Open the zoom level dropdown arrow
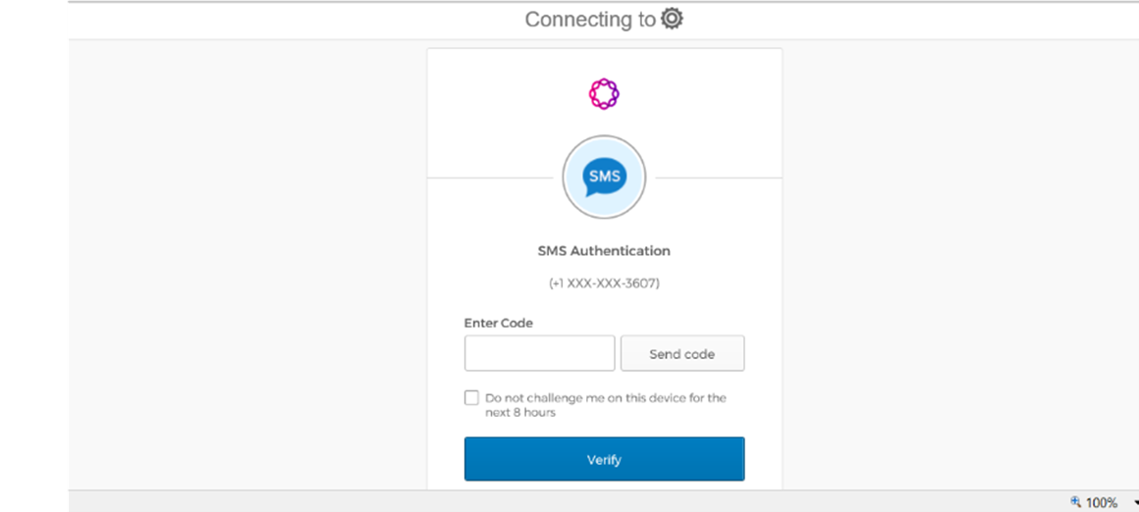 click(x=1135, y=502)
